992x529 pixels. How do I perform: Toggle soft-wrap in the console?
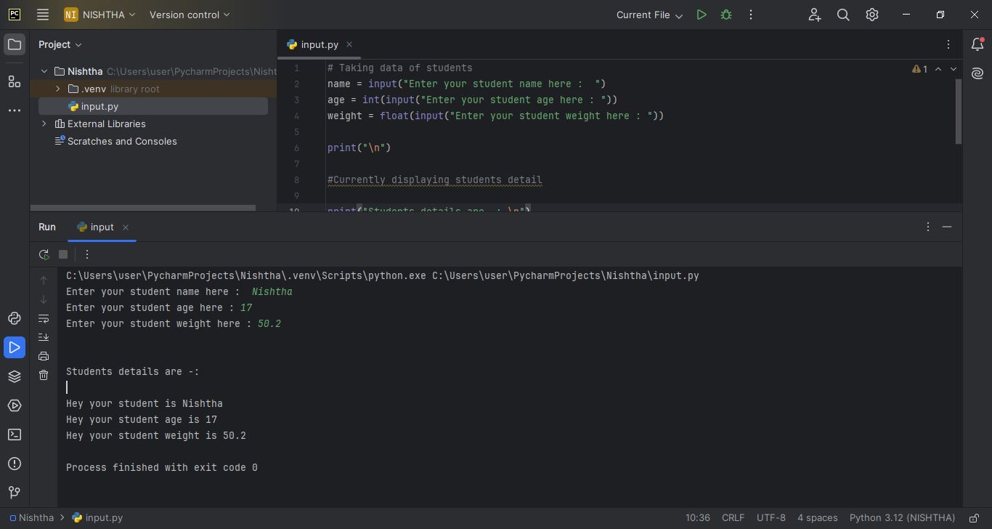click(x=44, y=318)
